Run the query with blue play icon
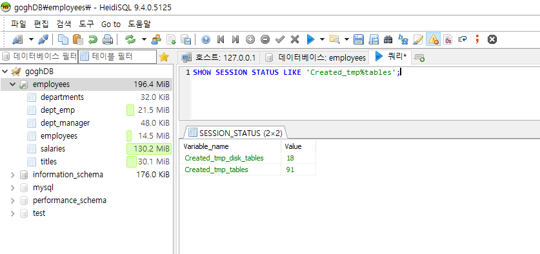The height and width of the screenshot is (254, 540). coord(310,39)
